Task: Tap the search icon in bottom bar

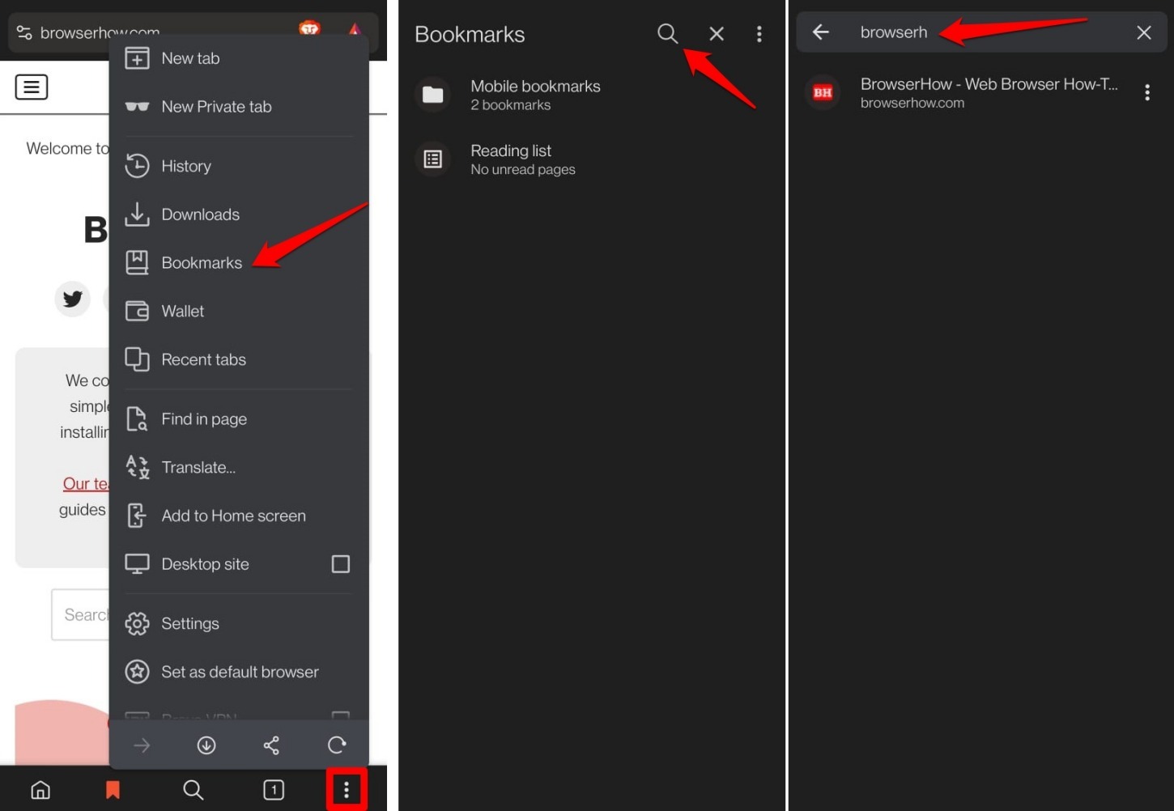Action: point(194,790)
